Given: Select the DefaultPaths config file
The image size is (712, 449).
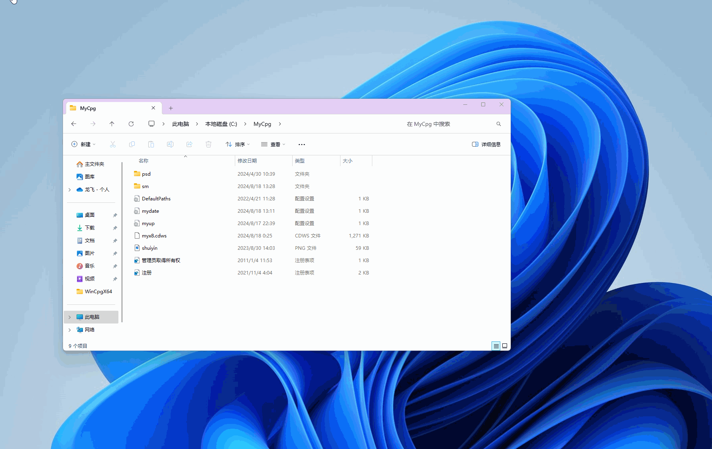Looking at the screenshot, I should pyautogui.click(x=252, y=199).
